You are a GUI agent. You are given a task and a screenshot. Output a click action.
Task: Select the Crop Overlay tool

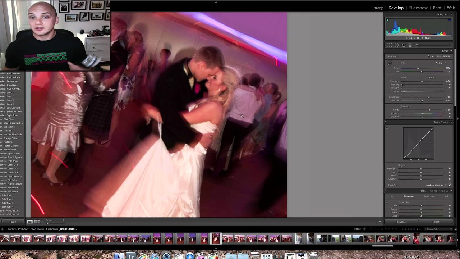pos(389,45)
